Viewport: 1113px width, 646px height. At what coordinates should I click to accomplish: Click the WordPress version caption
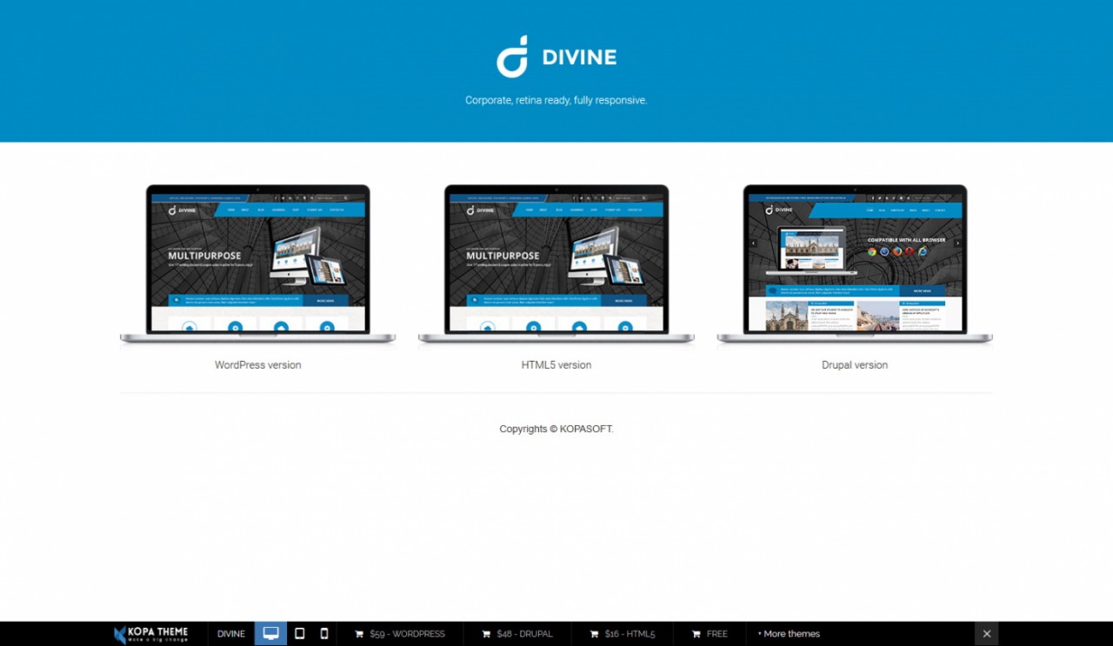pyautogui.click(x=257, y=365)
